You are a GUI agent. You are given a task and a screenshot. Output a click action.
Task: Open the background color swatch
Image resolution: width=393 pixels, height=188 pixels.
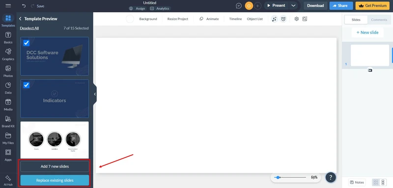click(130, 19)
